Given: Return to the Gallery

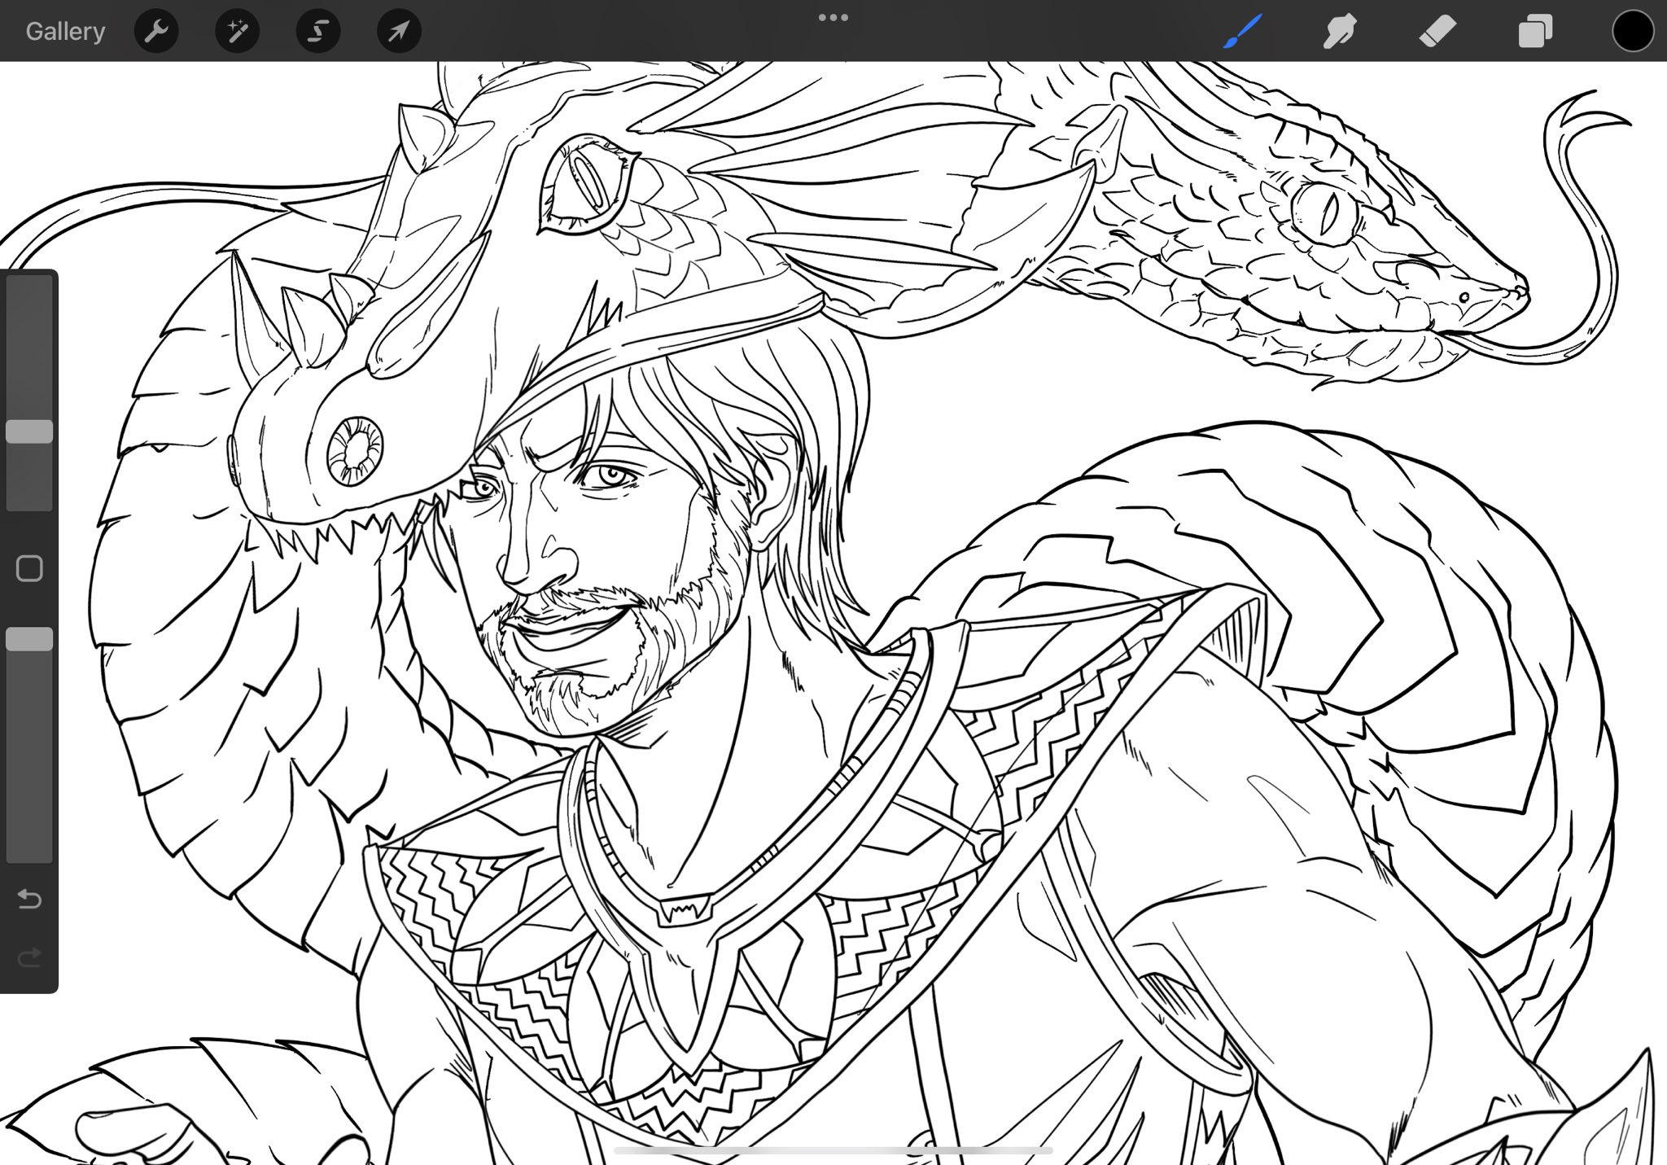Looking at the screenshot, I should (x=65, y=32).
